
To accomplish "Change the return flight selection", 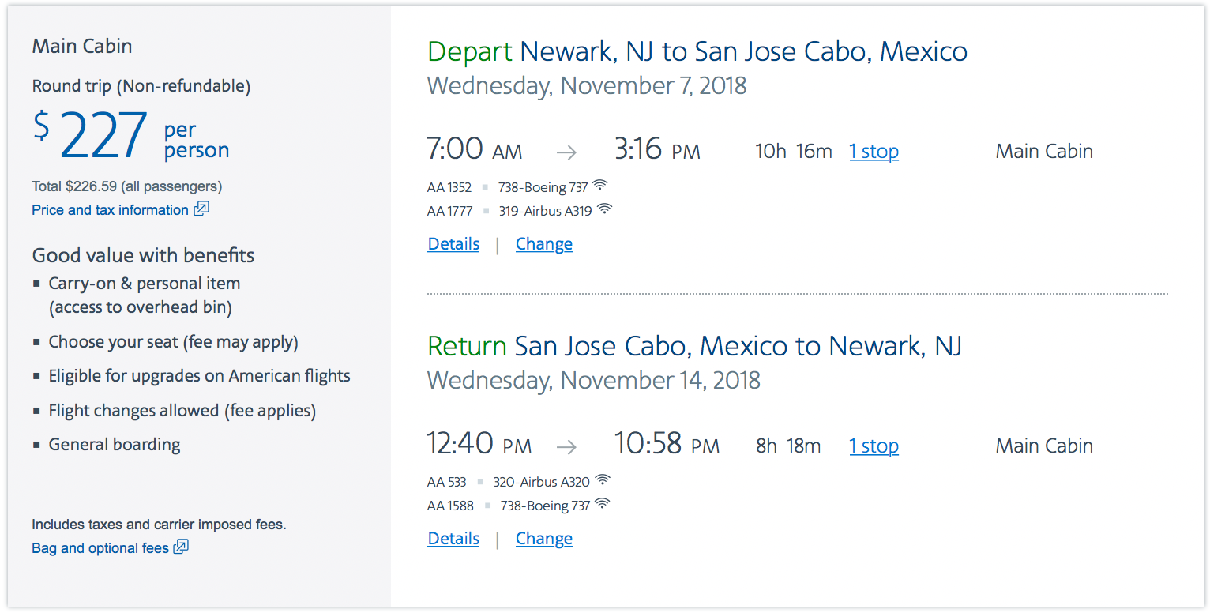I will point(544,539).
